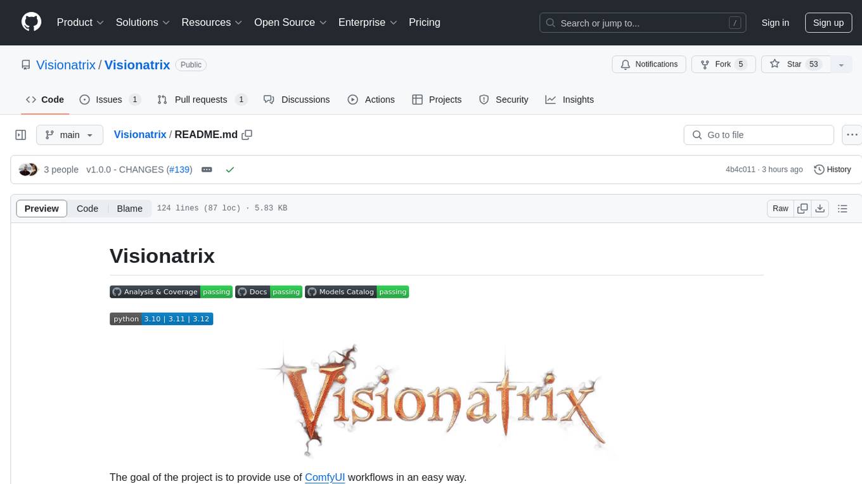Open the GitHub home logo

pos(31,22)
